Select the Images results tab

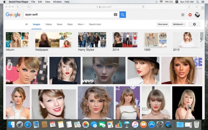[x=36, y=24]
